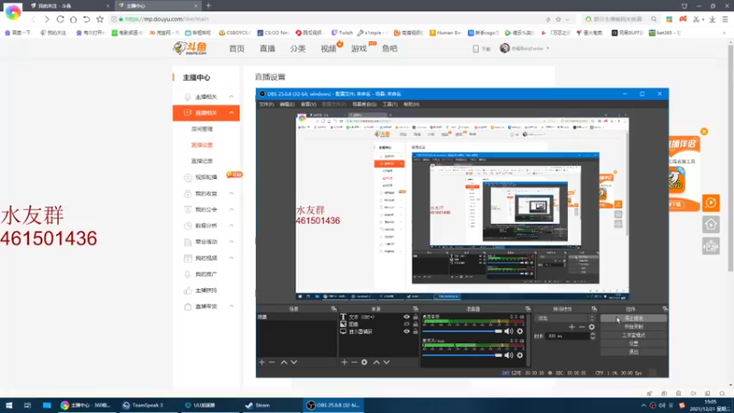
Task: Mute the 麦克风/Aux mixer channel
Action: click(509, 355)
